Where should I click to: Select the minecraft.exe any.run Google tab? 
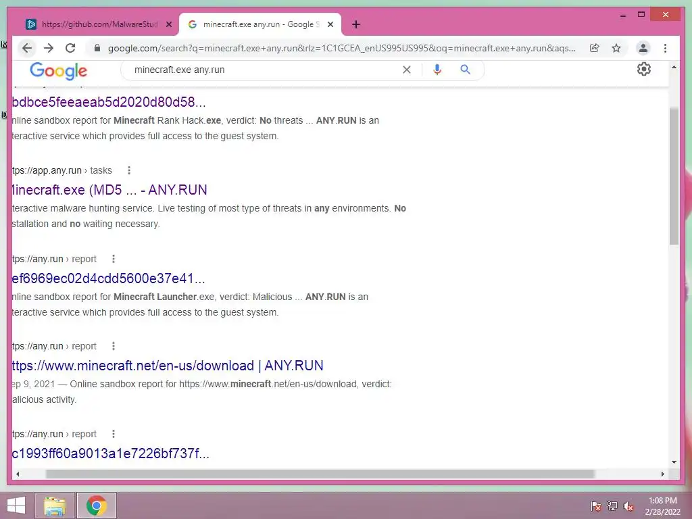260,24
